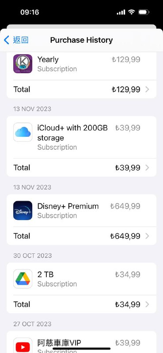Tap the Wi-Fi status icon
This screenshot has height=353, width=163.
(x=131, y=12)
